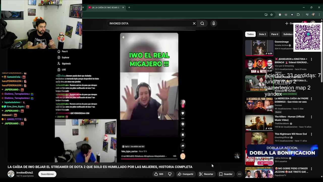Click the install app icon in address bar
Viewport: 323px width, 182px height.
tap(266, 15)
